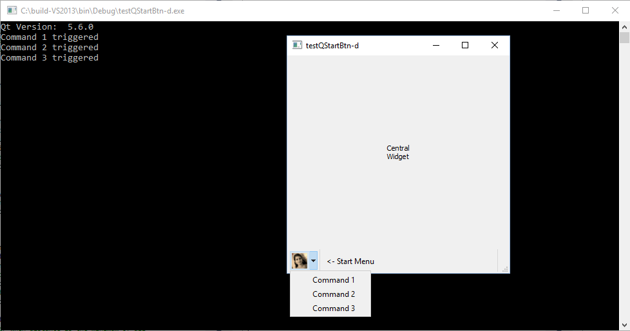Choose Command 3 from the popup menu
Image resolution: width=630 pixels, height=331 pixels.
point(330,308)
